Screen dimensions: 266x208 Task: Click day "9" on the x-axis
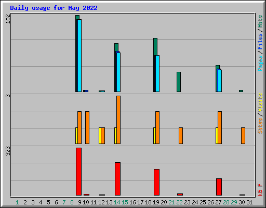coord(79,202)
